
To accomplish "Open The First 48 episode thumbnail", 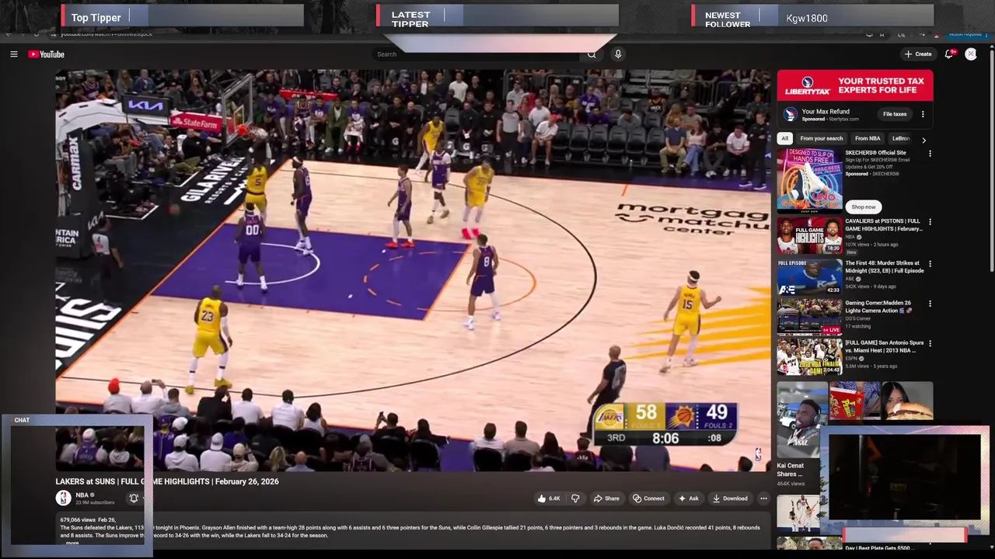I will [x=809, y=276].
